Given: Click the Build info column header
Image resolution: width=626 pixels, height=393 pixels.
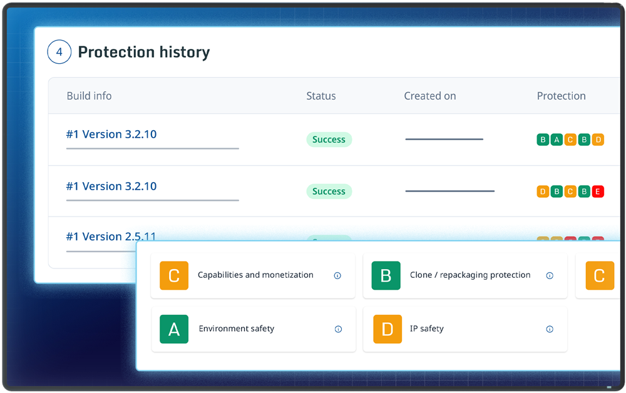Looking at the screenshot, I should pos(89,96).
